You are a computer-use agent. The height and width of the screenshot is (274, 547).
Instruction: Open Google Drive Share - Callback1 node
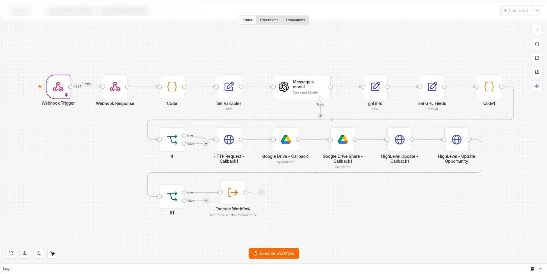point(343,140)
